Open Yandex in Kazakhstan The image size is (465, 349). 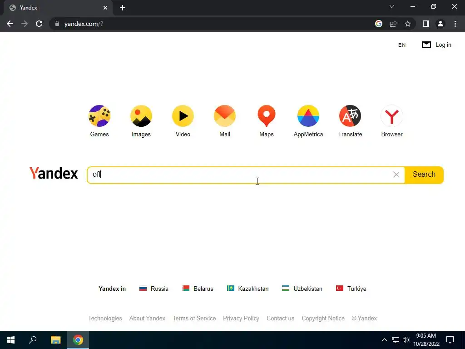[247, 289]
